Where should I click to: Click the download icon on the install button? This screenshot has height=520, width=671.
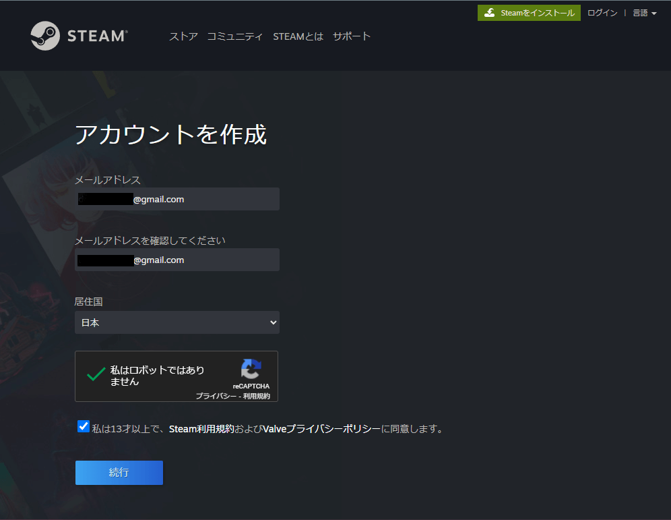490,12
